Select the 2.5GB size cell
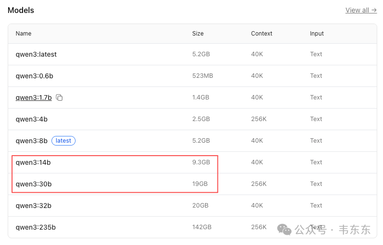The width and height of the screenshot is (383, 245). coord(201,119)
